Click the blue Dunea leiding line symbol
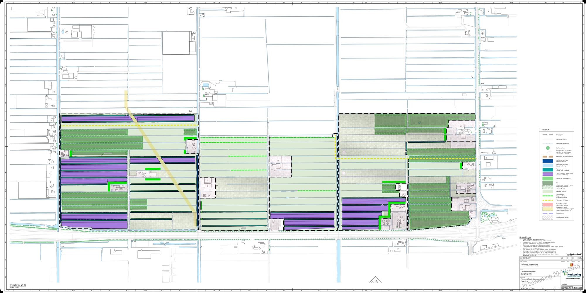 (548, 213)
